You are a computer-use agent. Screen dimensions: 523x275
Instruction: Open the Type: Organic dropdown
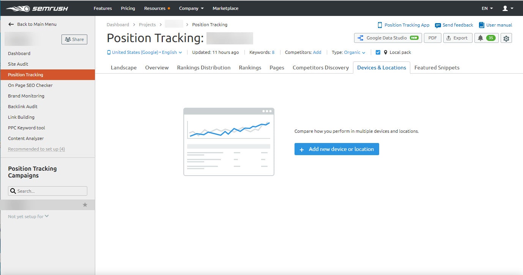point(348,52)
